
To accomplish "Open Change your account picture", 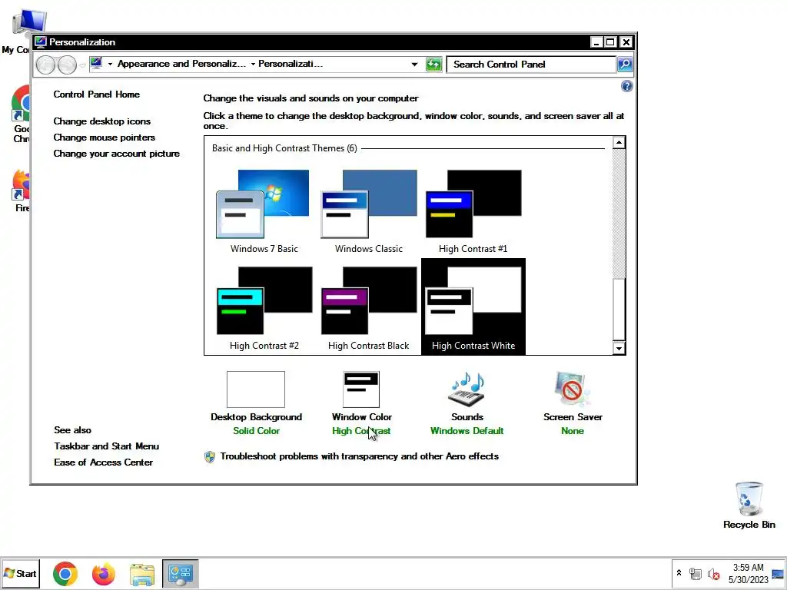I will click(x=117, y=154).
